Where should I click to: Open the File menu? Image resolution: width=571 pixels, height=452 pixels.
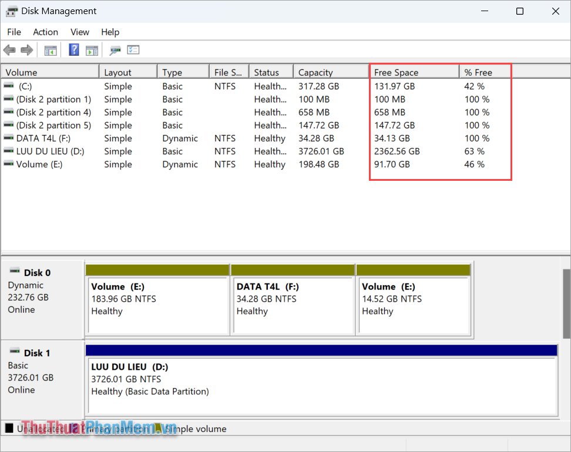[x=14, y=32]
